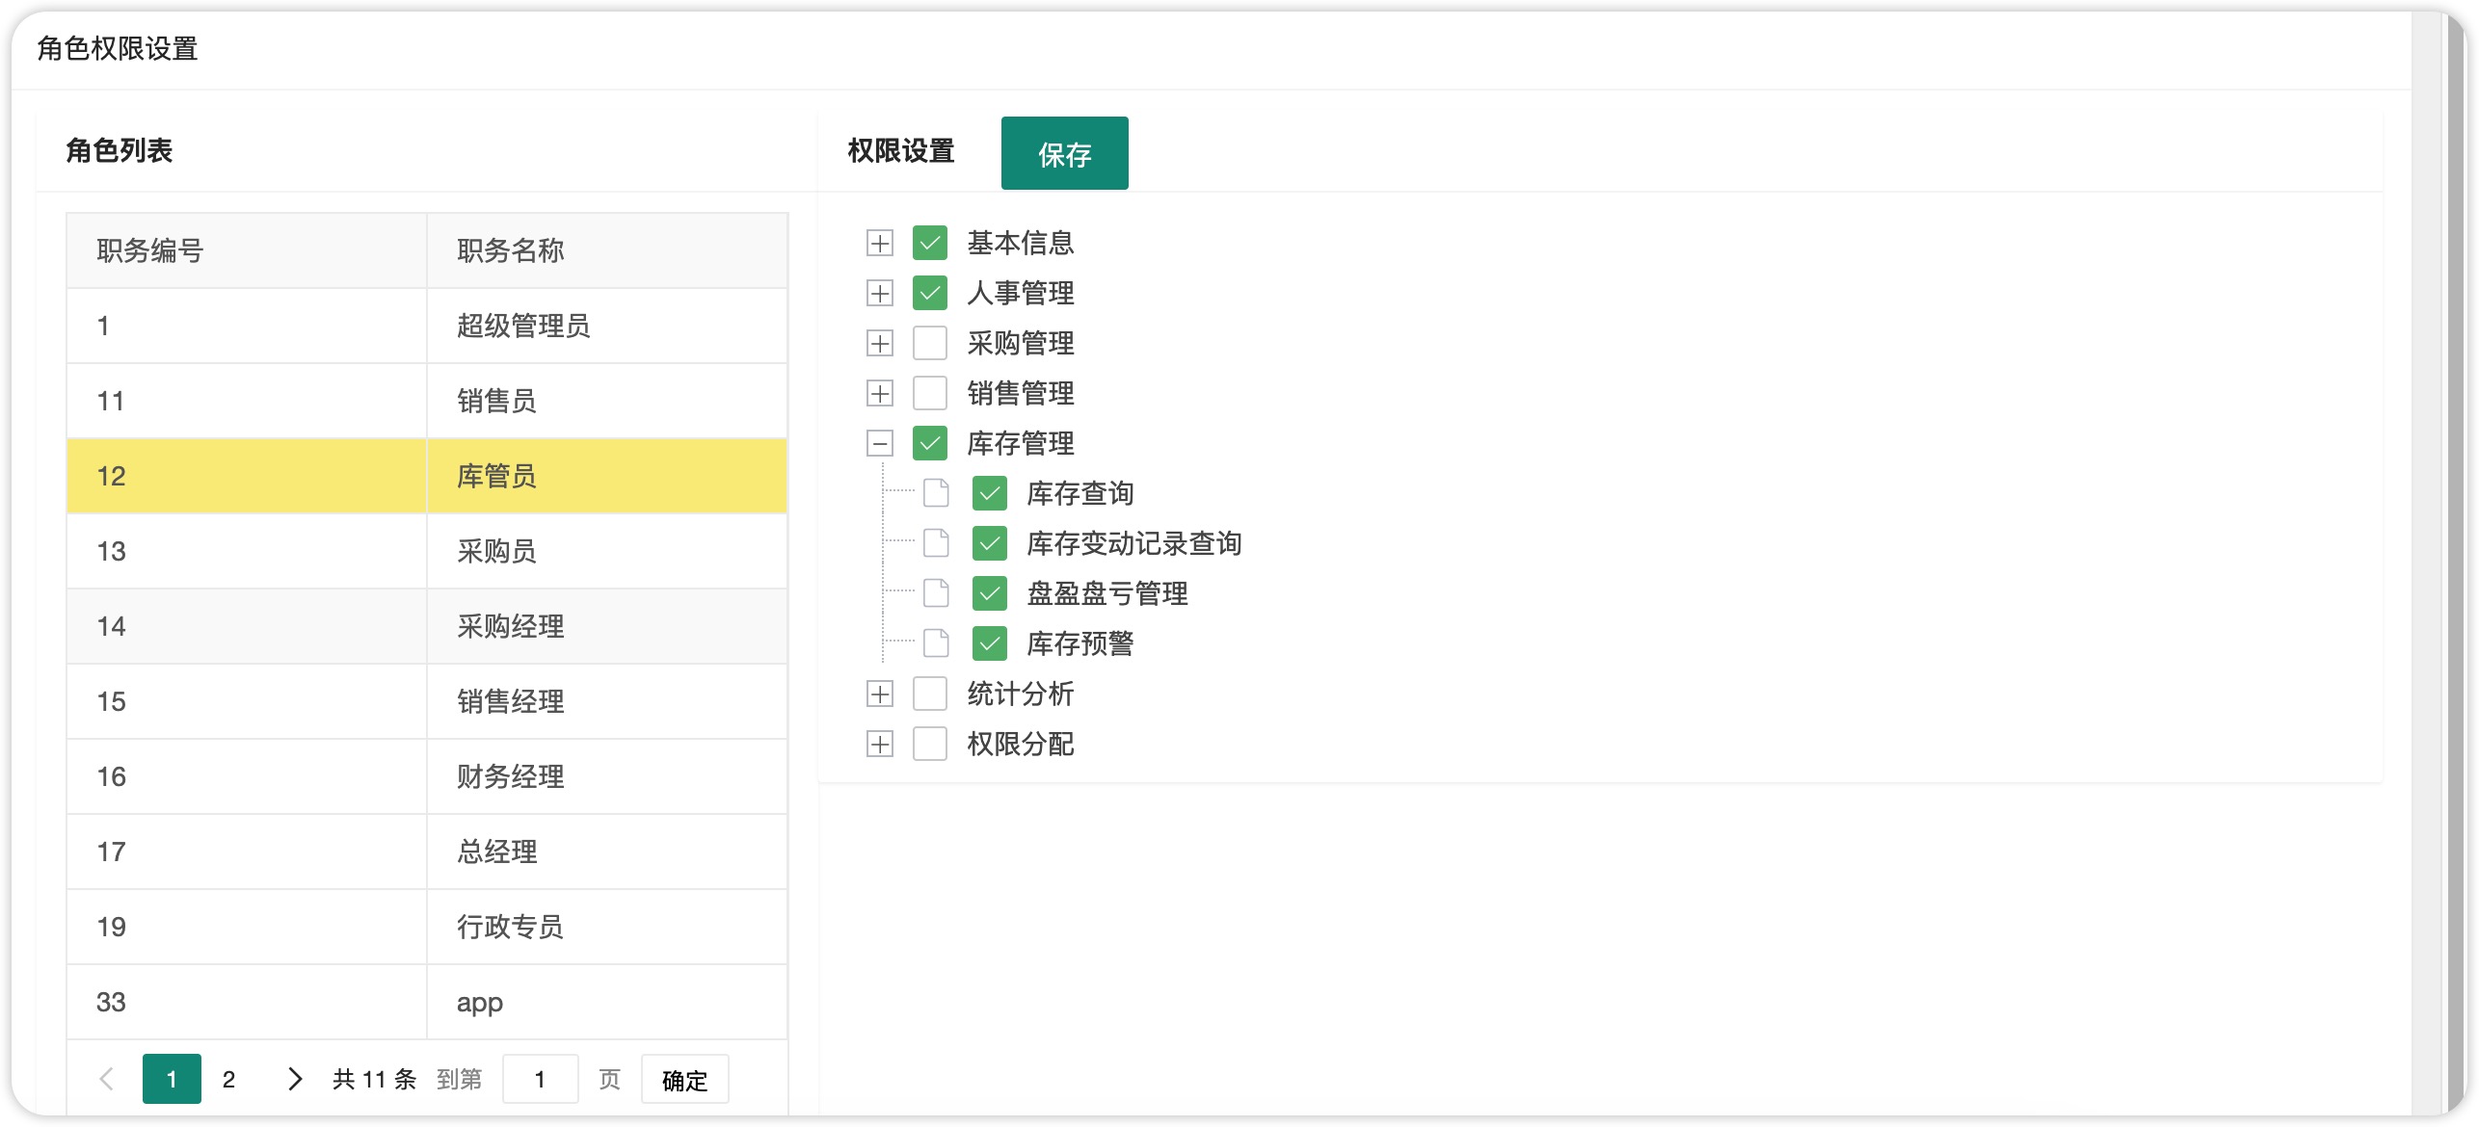Click the 人事管理 tree label
2479x1127 pixels.
pos(1020,293)
